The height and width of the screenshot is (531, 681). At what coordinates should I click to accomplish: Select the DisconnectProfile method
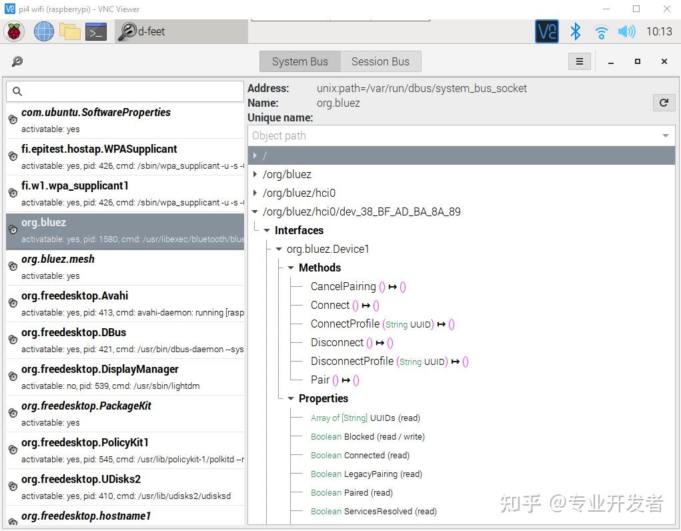click(x=389, y=361)
